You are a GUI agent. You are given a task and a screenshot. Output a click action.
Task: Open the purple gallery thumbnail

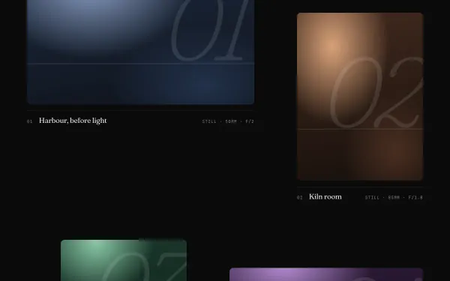click(x=326, y=274)
